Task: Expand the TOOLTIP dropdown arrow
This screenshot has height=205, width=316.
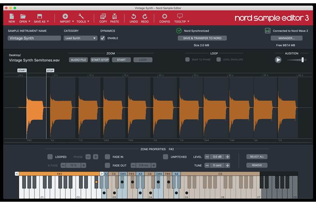Action: tap(188, 21)
